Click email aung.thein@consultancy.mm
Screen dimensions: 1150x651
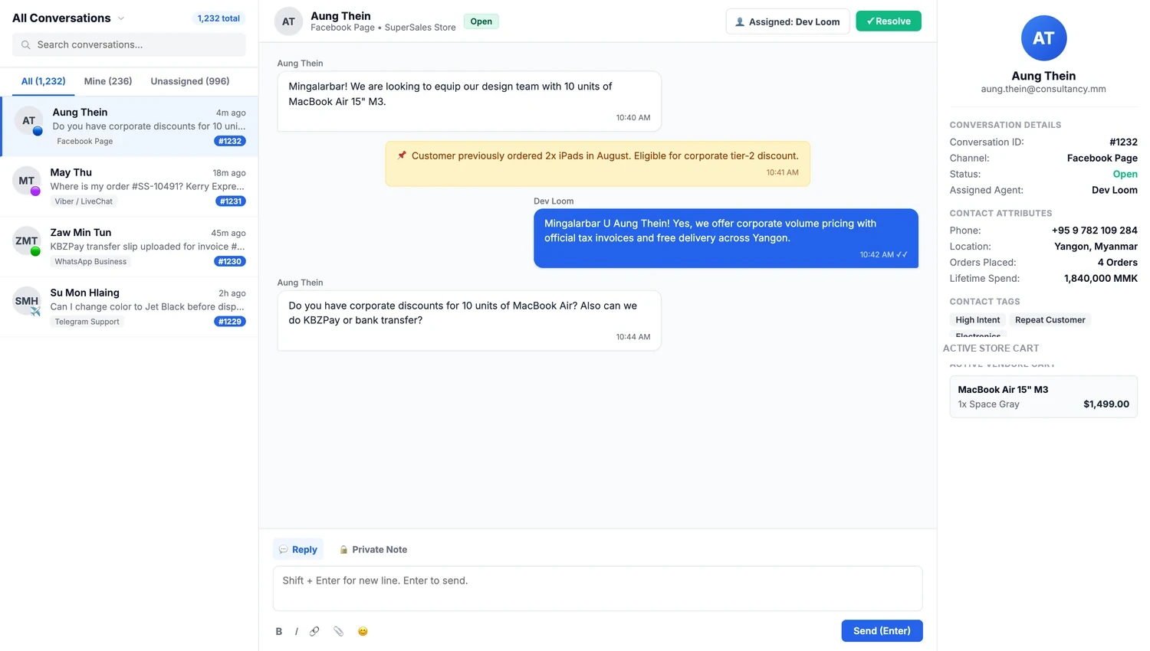click(x=1043, y=89)
